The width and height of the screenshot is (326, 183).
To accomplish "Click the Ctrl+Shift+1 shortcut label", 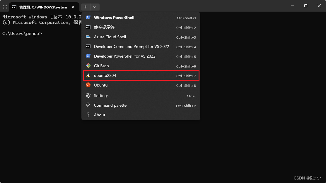I will tap(186, 18).
